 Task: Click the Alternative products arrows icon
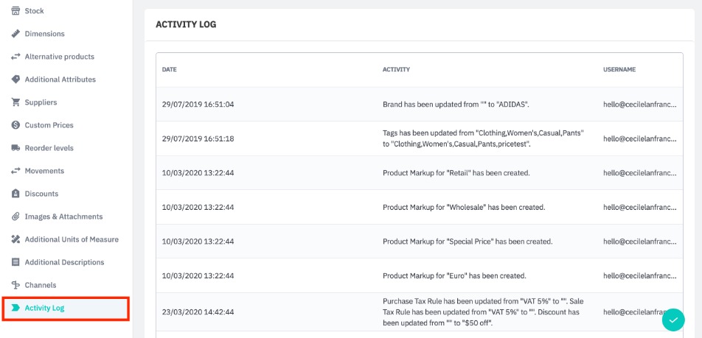(x=15, y=57)
